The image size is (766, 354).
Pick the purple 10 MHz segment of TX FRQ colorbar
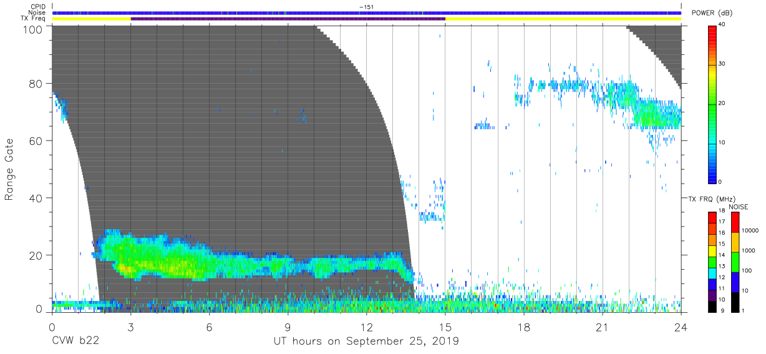click(712, 295)
